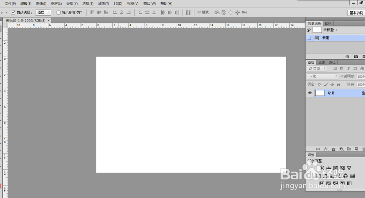
Task: Click the distribute horizontal centers icon
Action: tap(170, 12)
